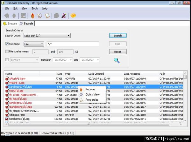The height and width of the screenshot is (142, 191).
Task: Sort by the Type column header
Action: (75, 74)
